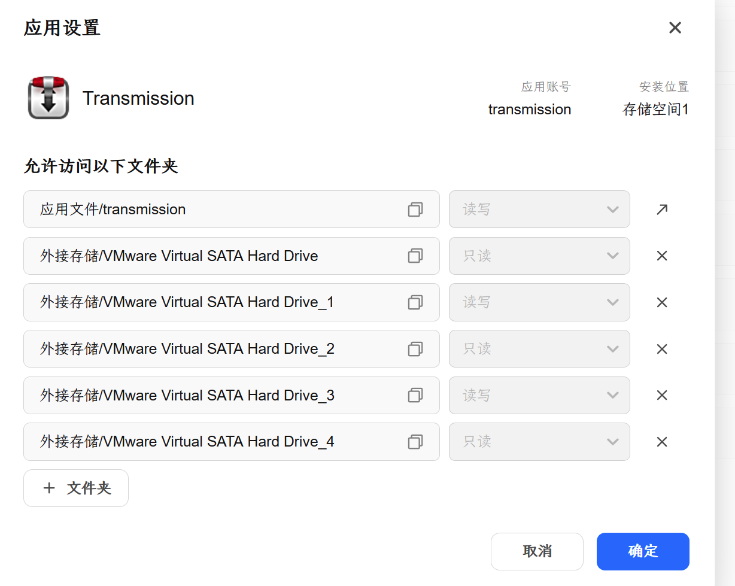Open 只读 dropdown for VMware Virtual SATA Hard Drive
The width and height of the screenshot is (735, 586).
(539, 256)
